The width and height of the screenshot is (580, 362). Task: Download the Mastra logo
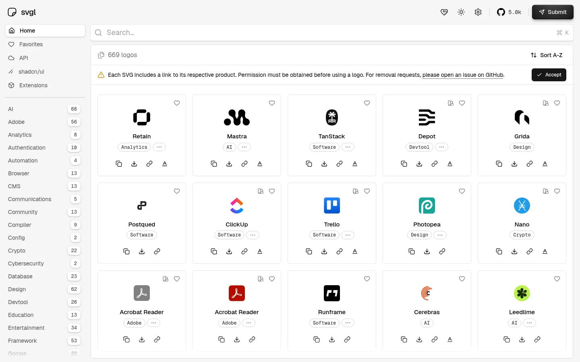(x=229, y=164)
